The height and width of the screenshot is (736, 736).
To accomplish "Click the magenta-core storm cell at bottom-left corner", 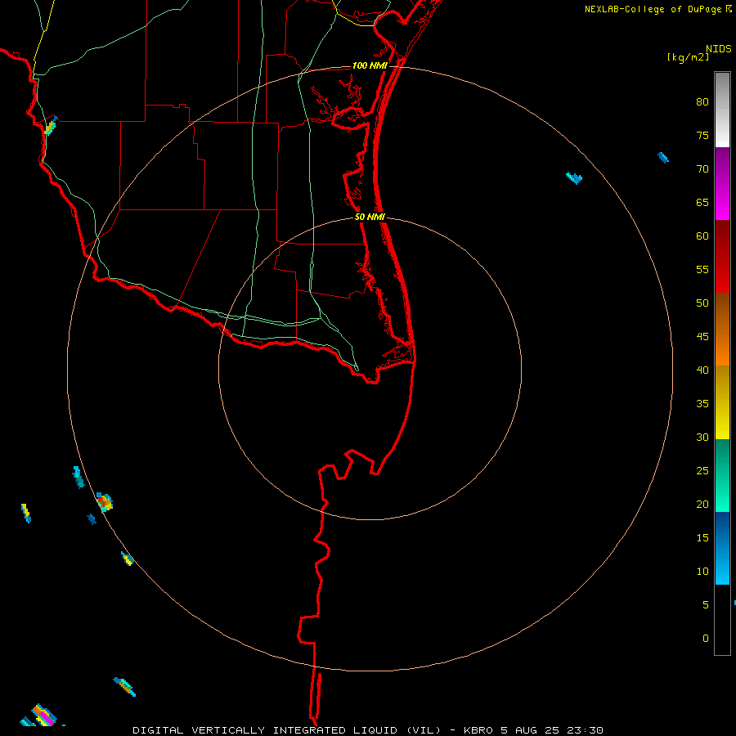I will point(43,716).
